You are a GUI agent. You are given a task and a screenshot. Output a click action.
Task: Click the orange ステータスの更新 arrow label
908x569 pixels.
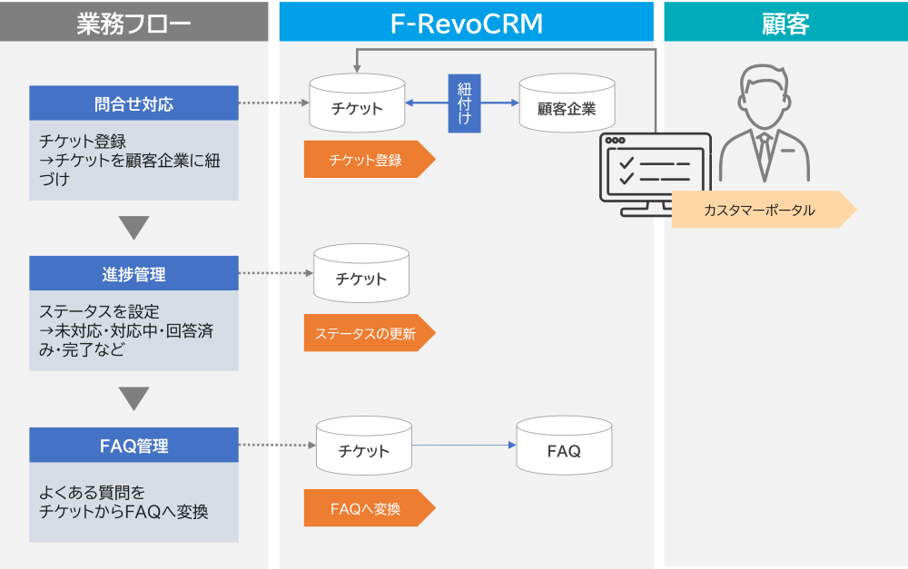pos(370,333)
